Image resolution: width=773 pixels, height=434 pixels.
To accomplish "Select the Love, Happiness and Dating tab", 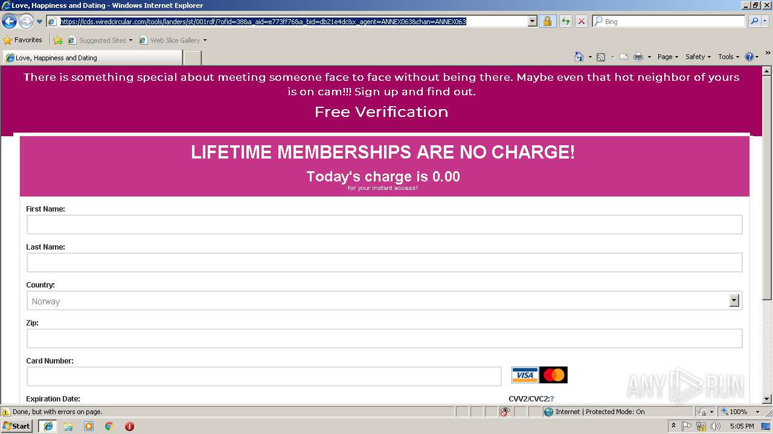I will 92,58.
